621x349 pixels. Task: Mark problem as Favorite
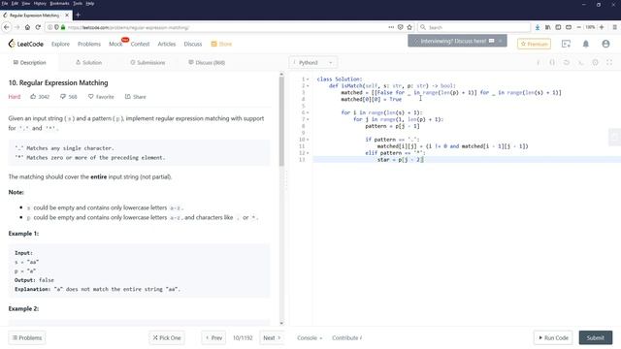click(101, 97)
